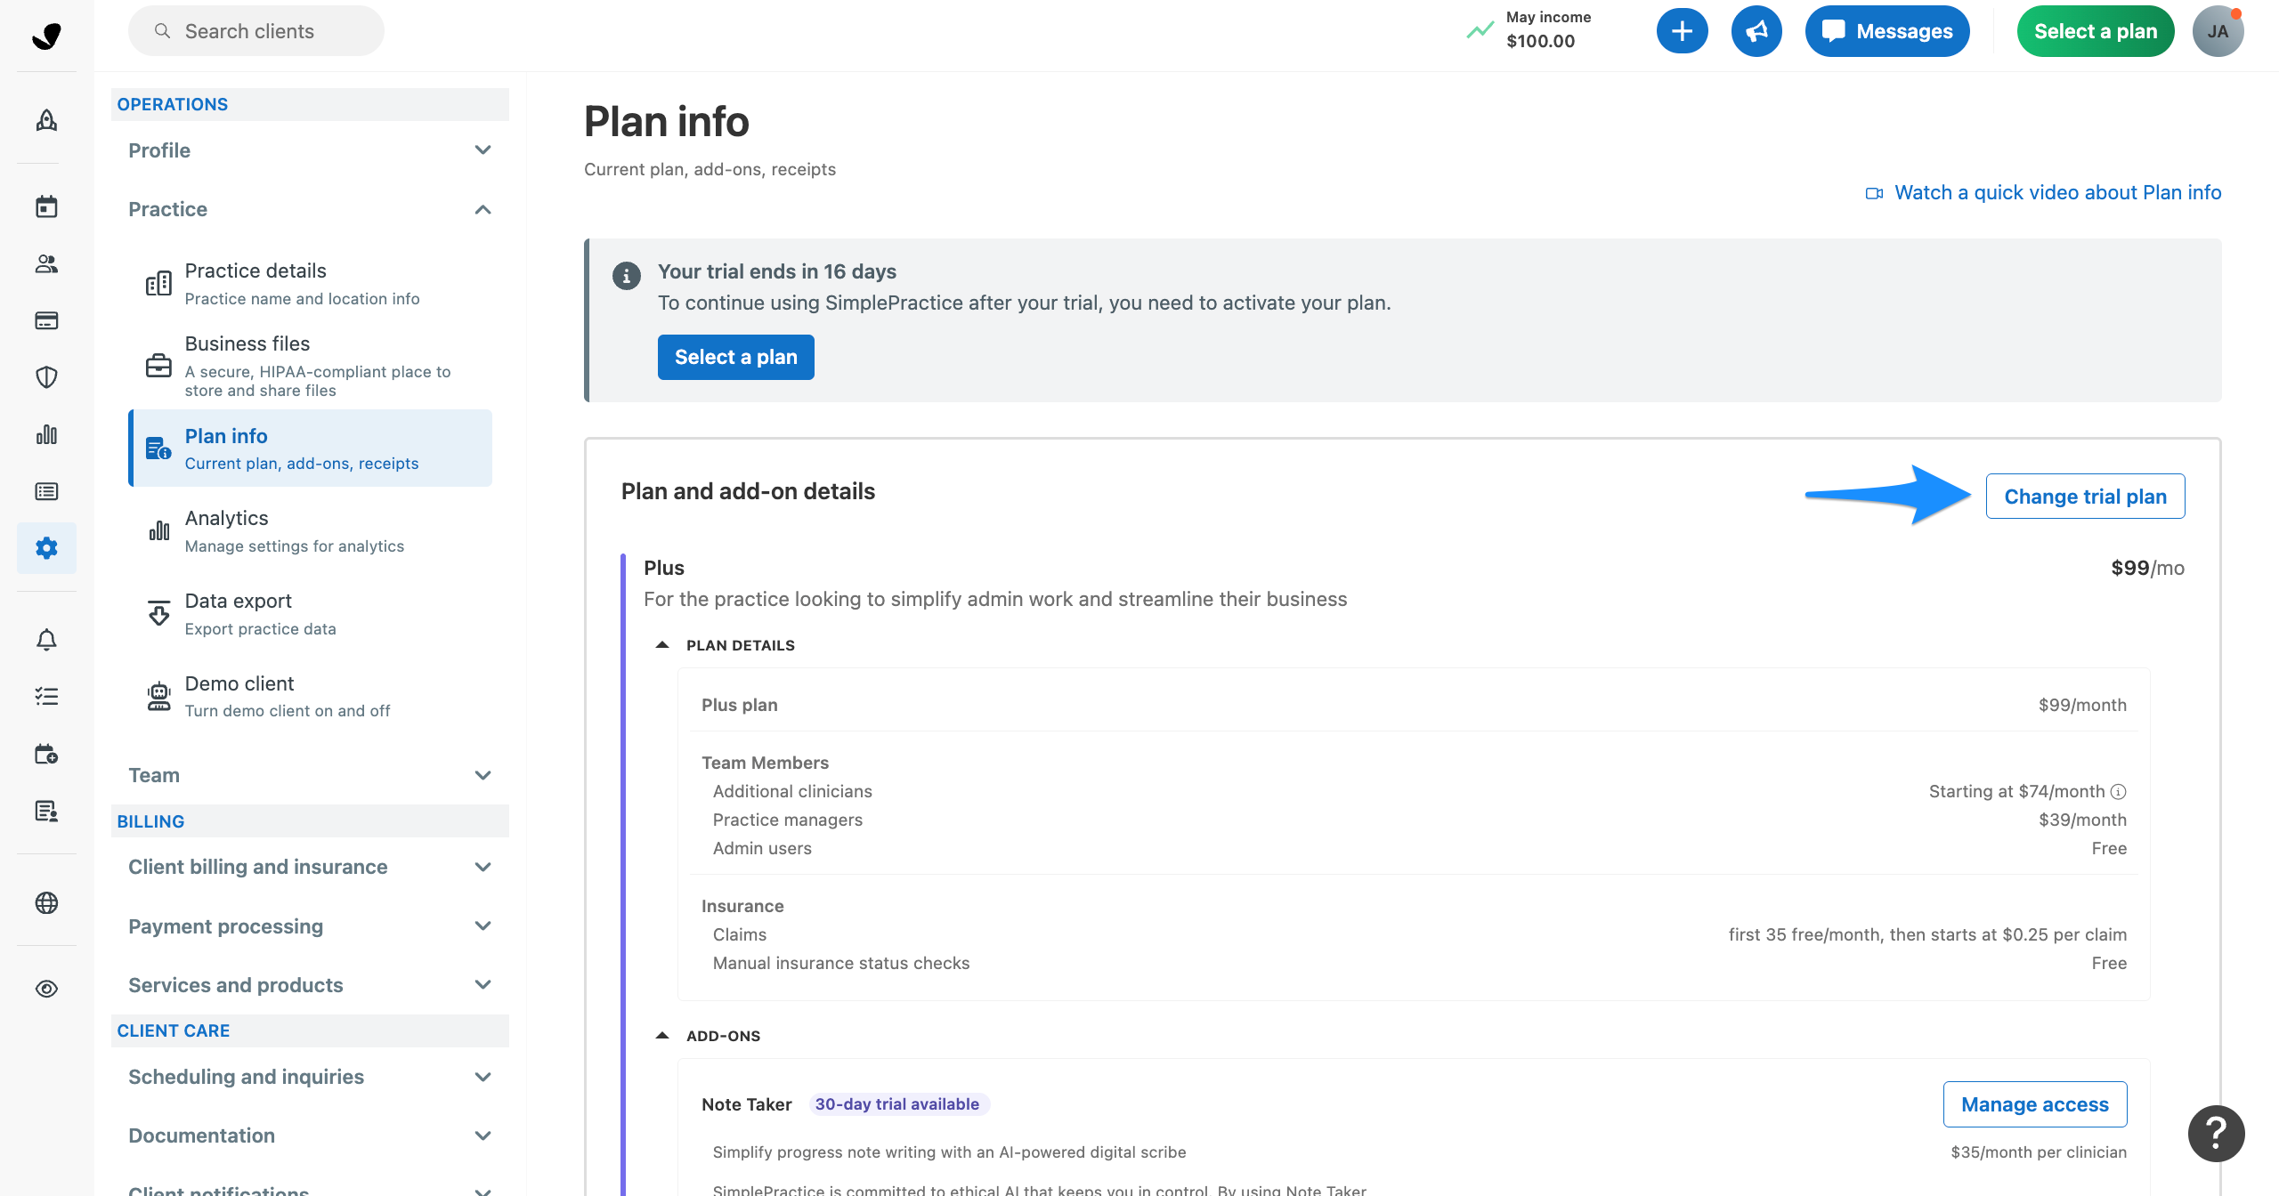Click the blue plus create button
Image resolution: width=2279 pixels, height=1196 pixels.
pos(1682,31)
